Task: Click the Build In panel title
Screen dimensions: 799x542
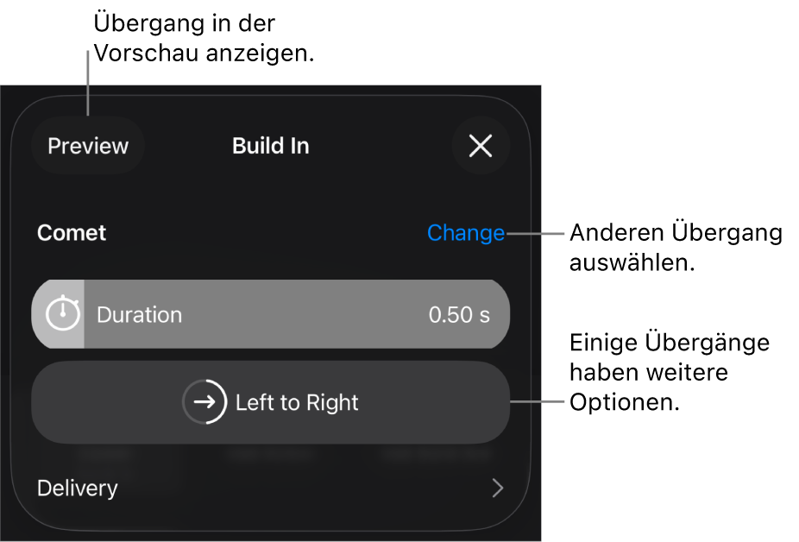Action: [270, 146]
